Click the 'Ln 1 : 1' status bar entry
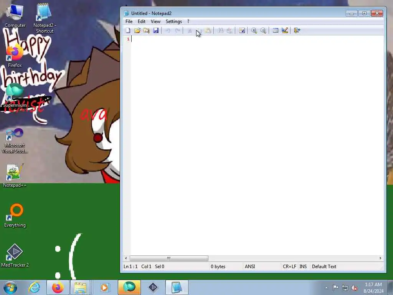Viewport: 393px width, 295px height. [x=130, y=267]
